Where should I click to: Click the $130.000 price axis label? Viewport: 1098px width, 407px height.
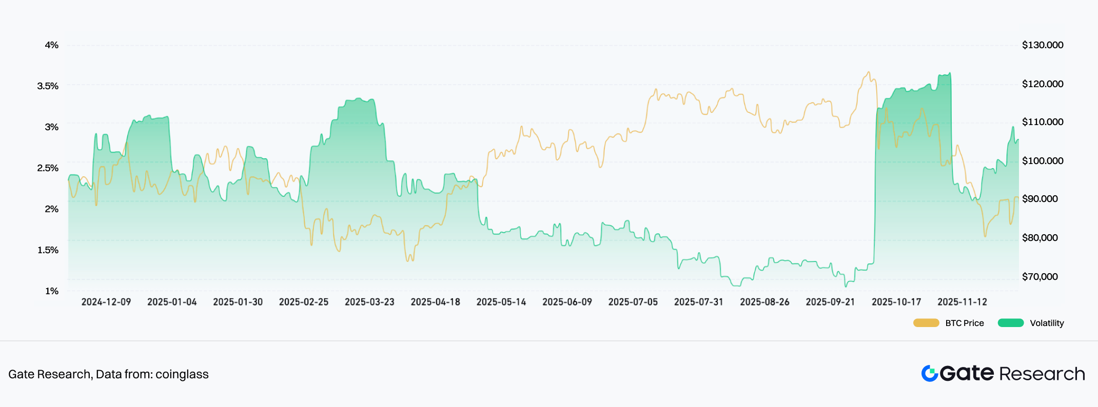1043,45
